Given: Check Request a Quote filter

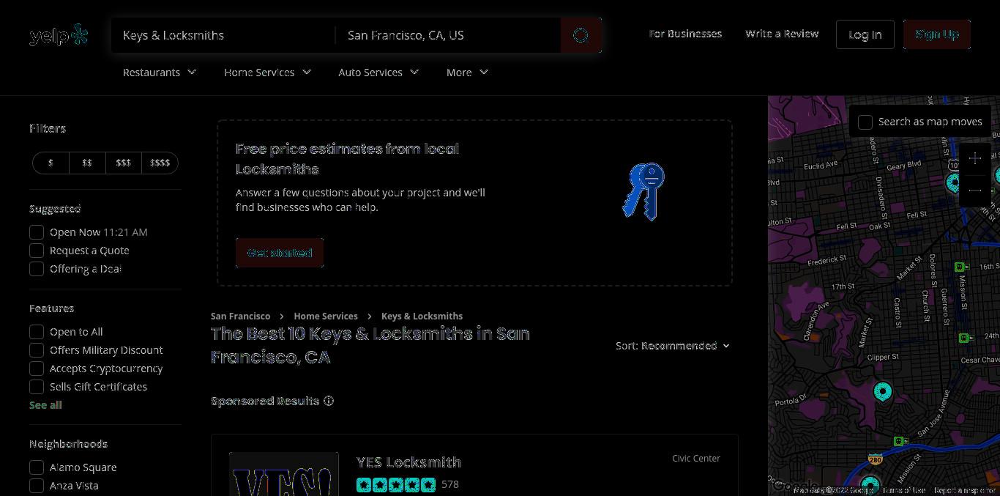Looking at the screenshot, I should point(37,251).
